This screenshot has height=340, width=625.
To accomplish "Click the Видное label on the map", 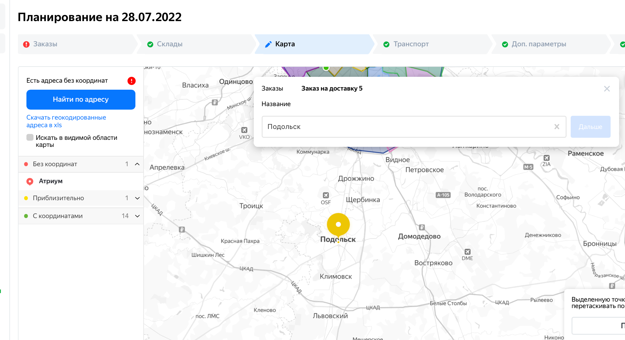I will point(397,160).
